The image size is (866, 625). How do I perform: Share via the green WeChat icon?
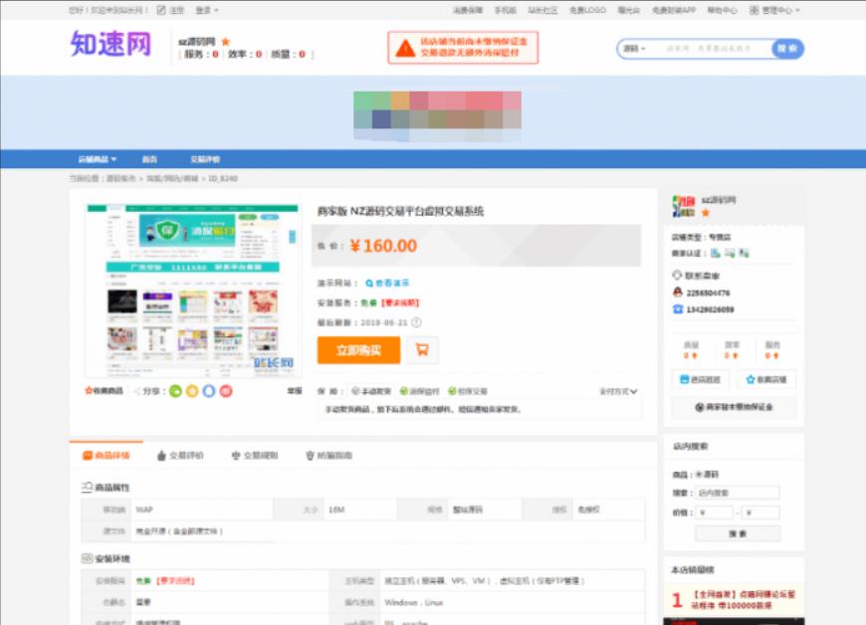coord(175,391)
